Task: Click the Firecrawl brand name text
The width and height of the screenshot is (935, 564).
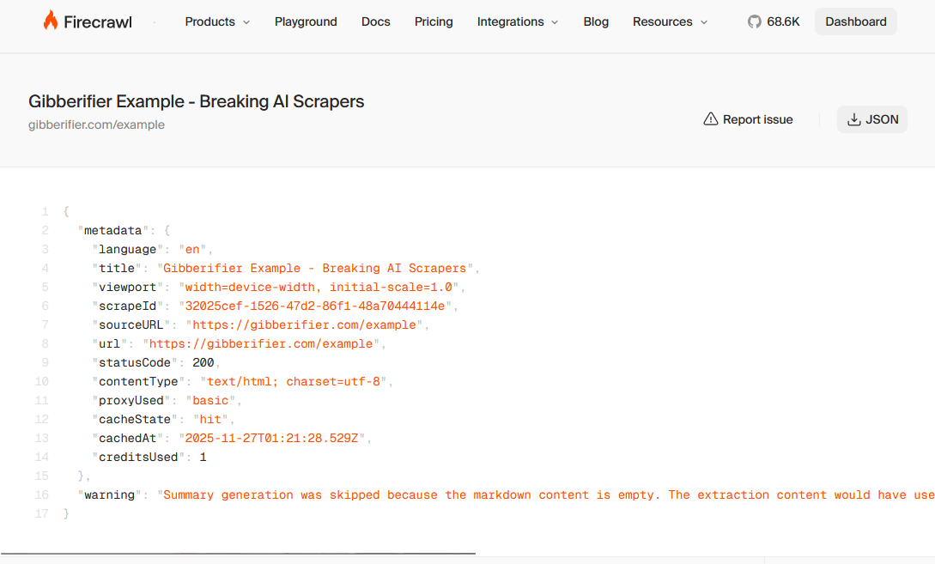Action: 98,22
